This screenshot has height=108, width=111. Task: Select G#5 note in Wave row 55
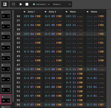click(x=68, y=100)
